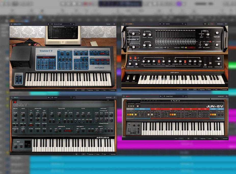Viewport: 236px width, 174px height.
Task: Open Emulator II V settings gear
Action: coord(114,24)
